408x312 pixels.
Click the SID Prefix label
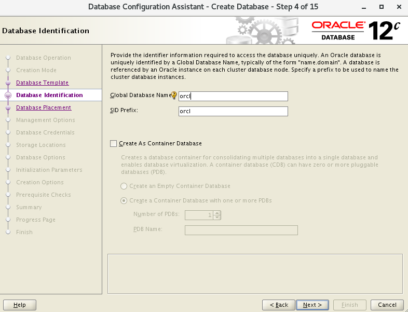coord(124,111)
